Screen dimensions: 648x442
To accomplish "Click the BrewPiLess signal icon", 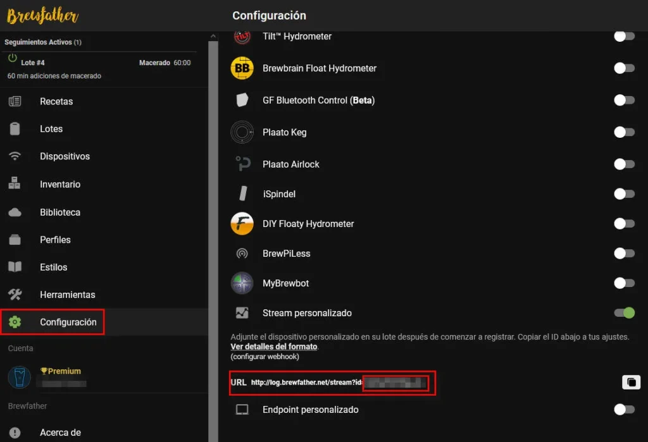I will pyautogui.click(x=242, y=253).
